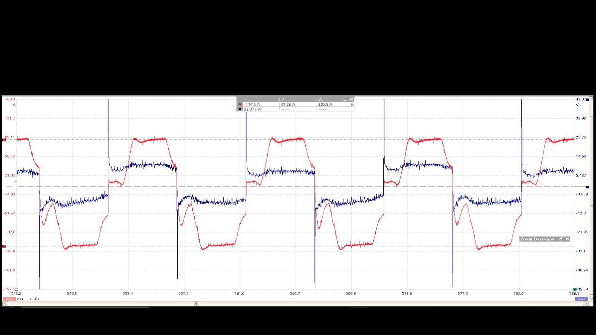596x335 pixels.
Task: Click the lower red ruler handle near -114.5
Action: pos(4,246)
